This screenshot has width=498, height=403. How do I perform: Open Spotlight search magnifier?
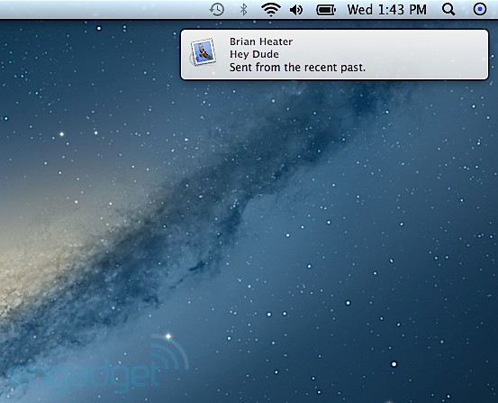(x=448, y=10)
